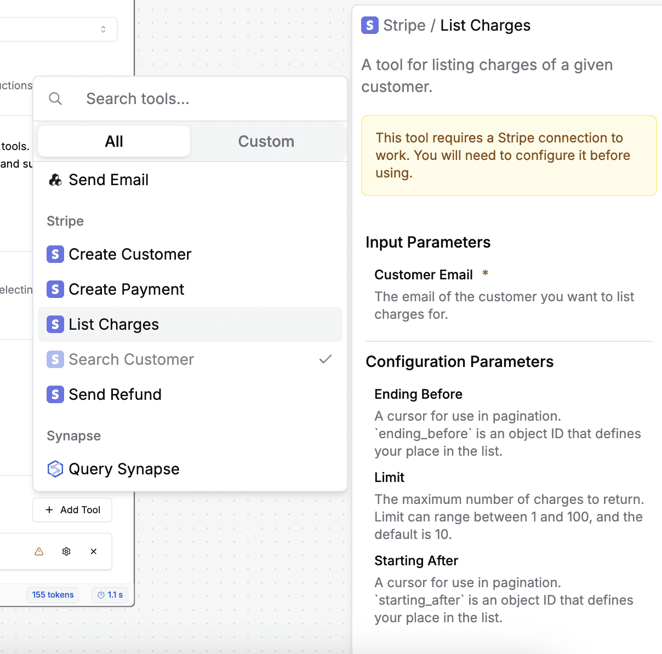Click the Stripe icon beside Search Customer
Screen dimensions: 662x654
[x=55, y=359]
